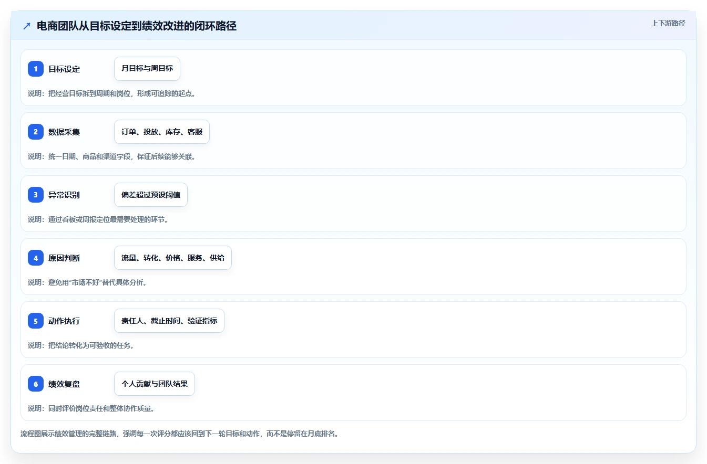This screenshot has height=464, width=707.
Task: Click the arrow icon beside the flowchart title
Action: [27, 26]
